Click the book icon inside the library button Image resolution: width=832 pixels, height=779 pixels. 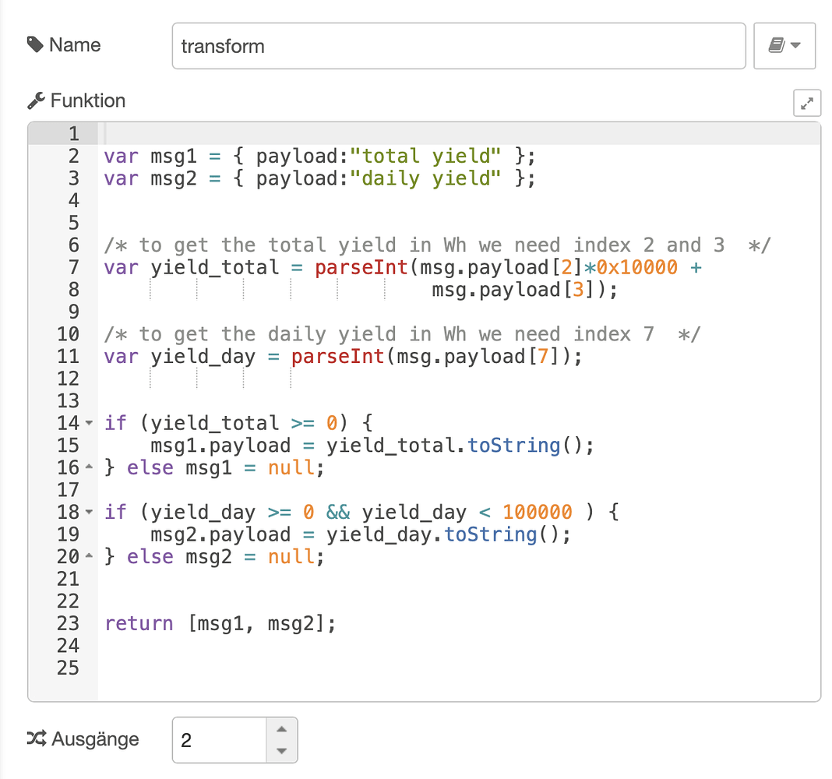[x=777, y=46]
